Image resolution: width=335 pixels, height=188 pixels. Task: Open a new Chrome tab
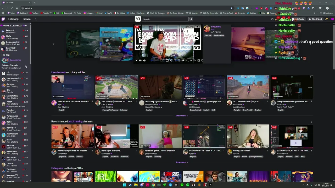tap(35, 3)
